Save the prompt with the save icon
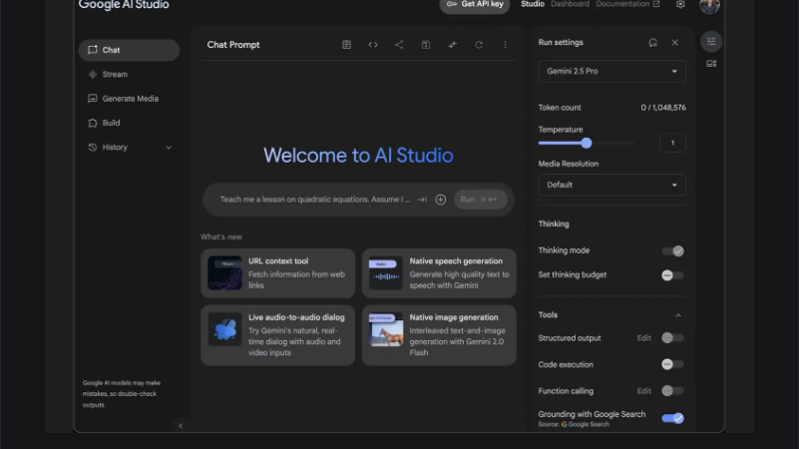Viewport: 799px width, 449px height. (x=426, y=45)
